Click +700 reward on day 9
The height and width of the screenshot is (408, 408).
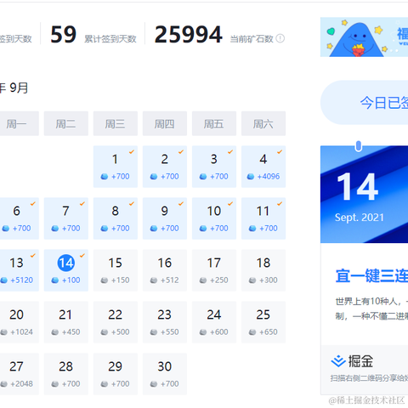[x=169, y=229]
